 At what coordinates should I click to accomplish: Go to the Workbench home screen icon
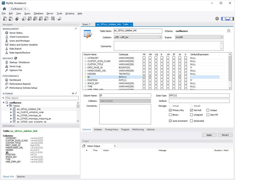(x=4, y=9)
